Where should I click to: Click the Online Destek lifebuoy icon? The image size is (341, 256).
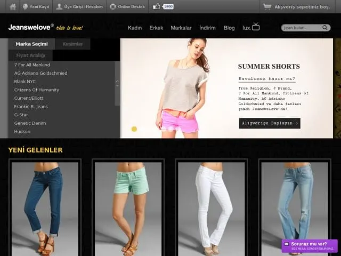click(x=112, y=7)
